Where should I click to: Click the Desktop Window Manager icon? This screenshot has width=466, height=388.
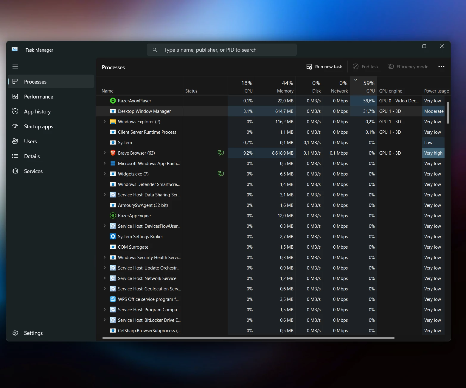tap(113, 111)
